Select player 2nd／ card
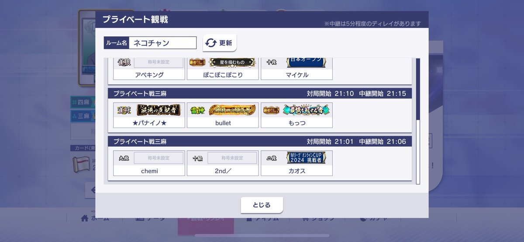 (x=223, y=163)
